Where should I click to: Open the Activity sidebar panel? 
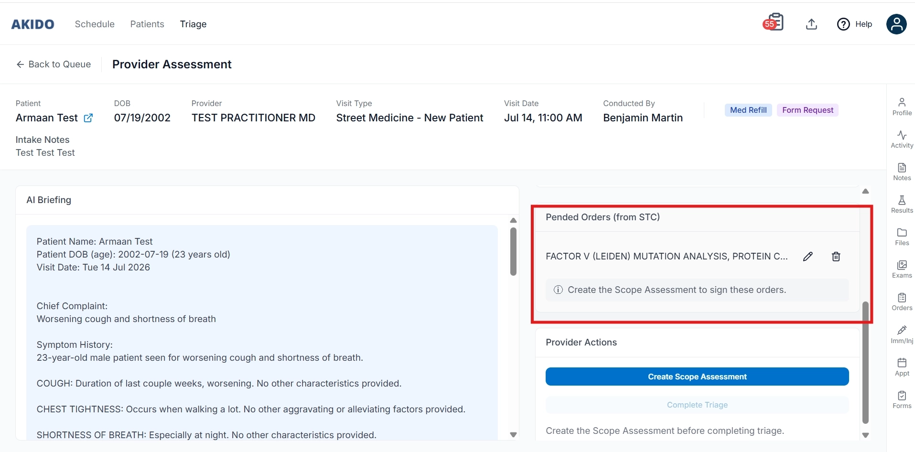point(902,139)
